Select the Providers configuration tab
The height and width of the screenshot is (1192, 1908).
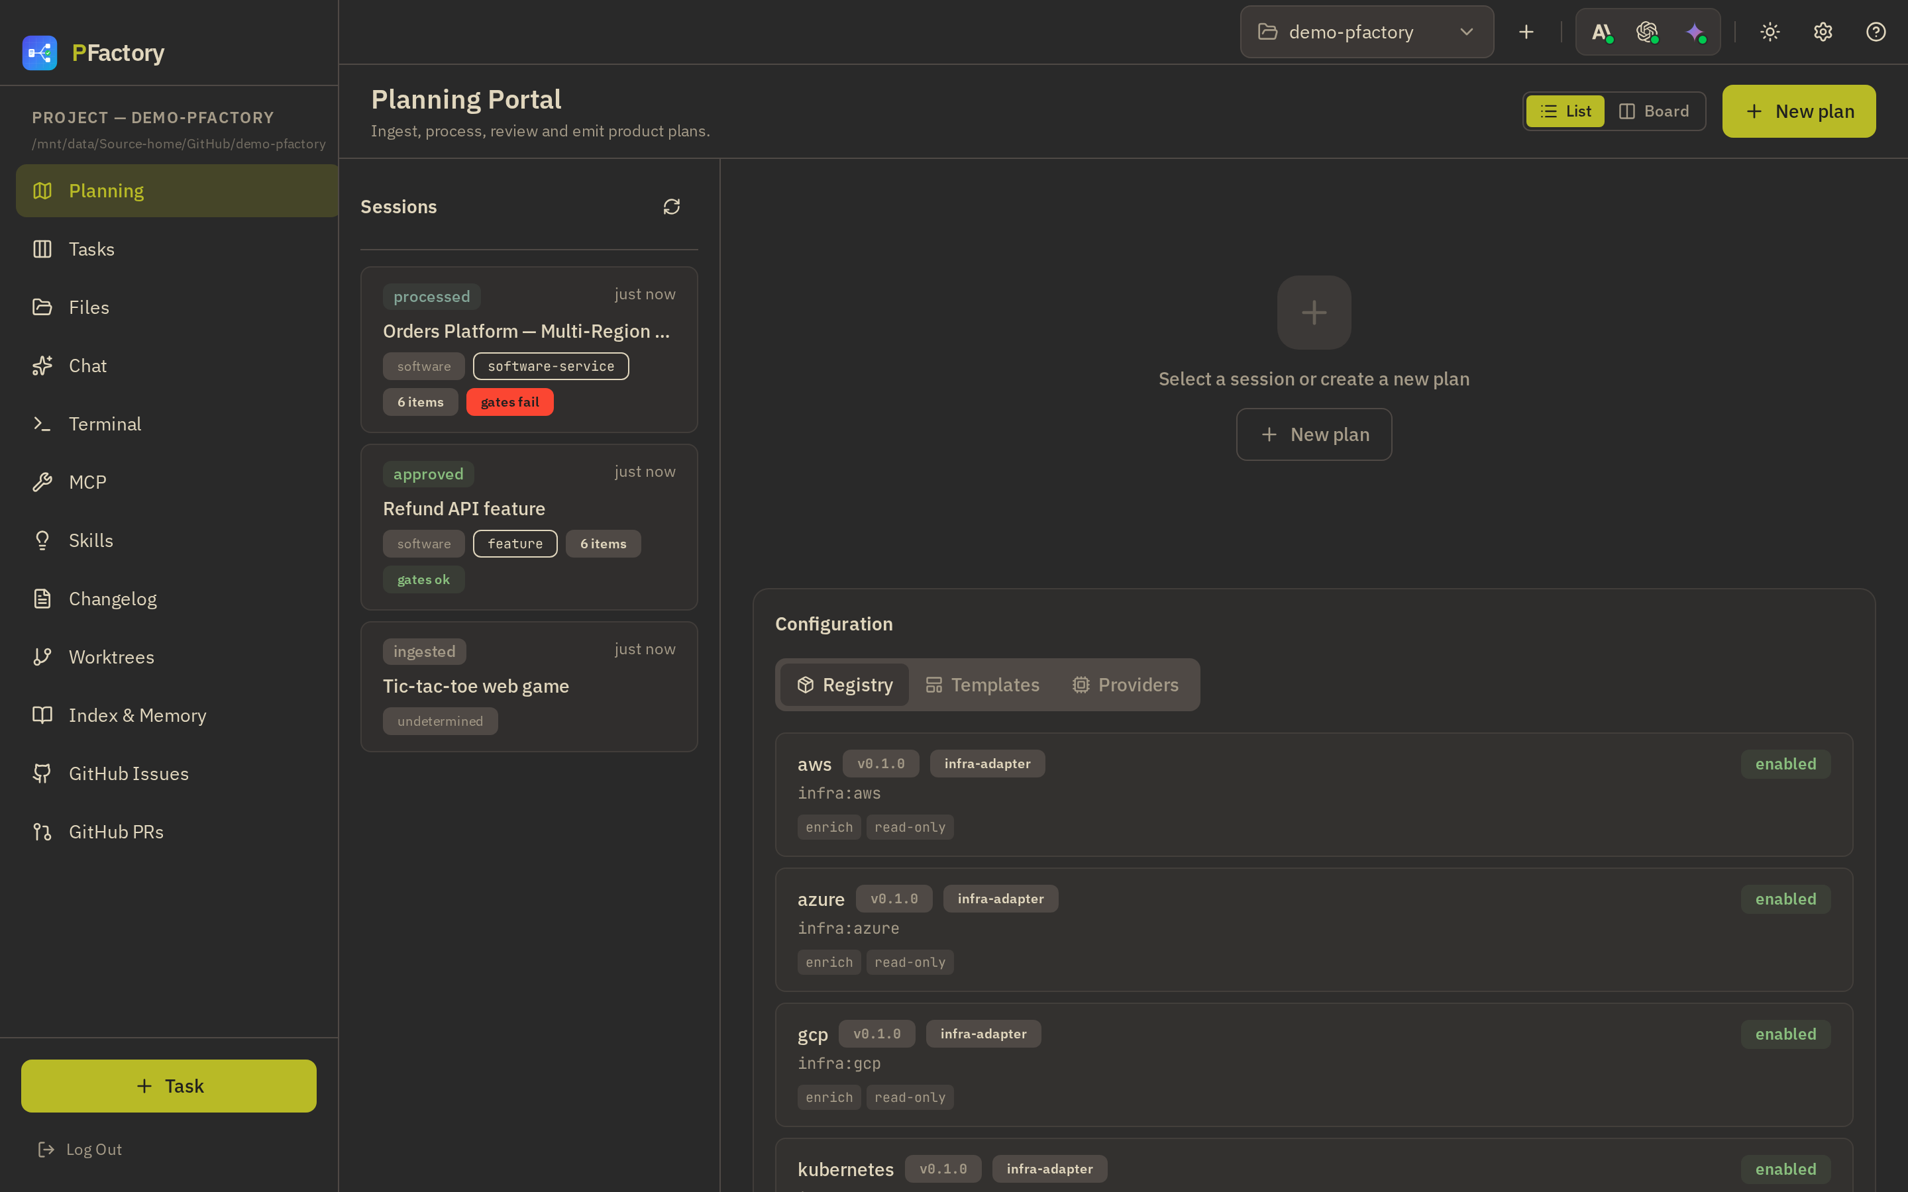click(1126, 684)
